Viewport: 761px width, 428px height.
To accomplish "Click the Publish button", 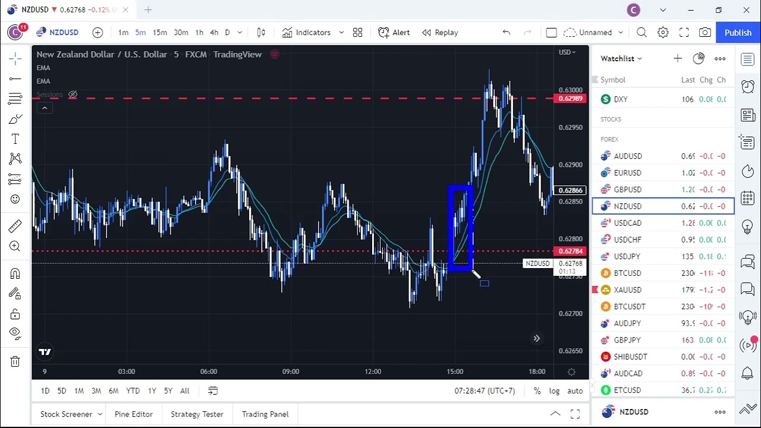I will (738, 33).
